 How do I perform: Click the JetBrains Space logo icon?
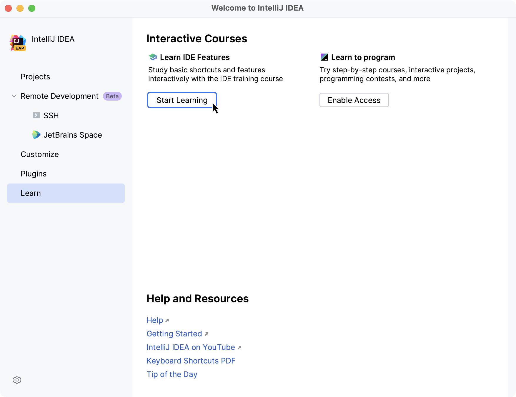pos(36,135)
